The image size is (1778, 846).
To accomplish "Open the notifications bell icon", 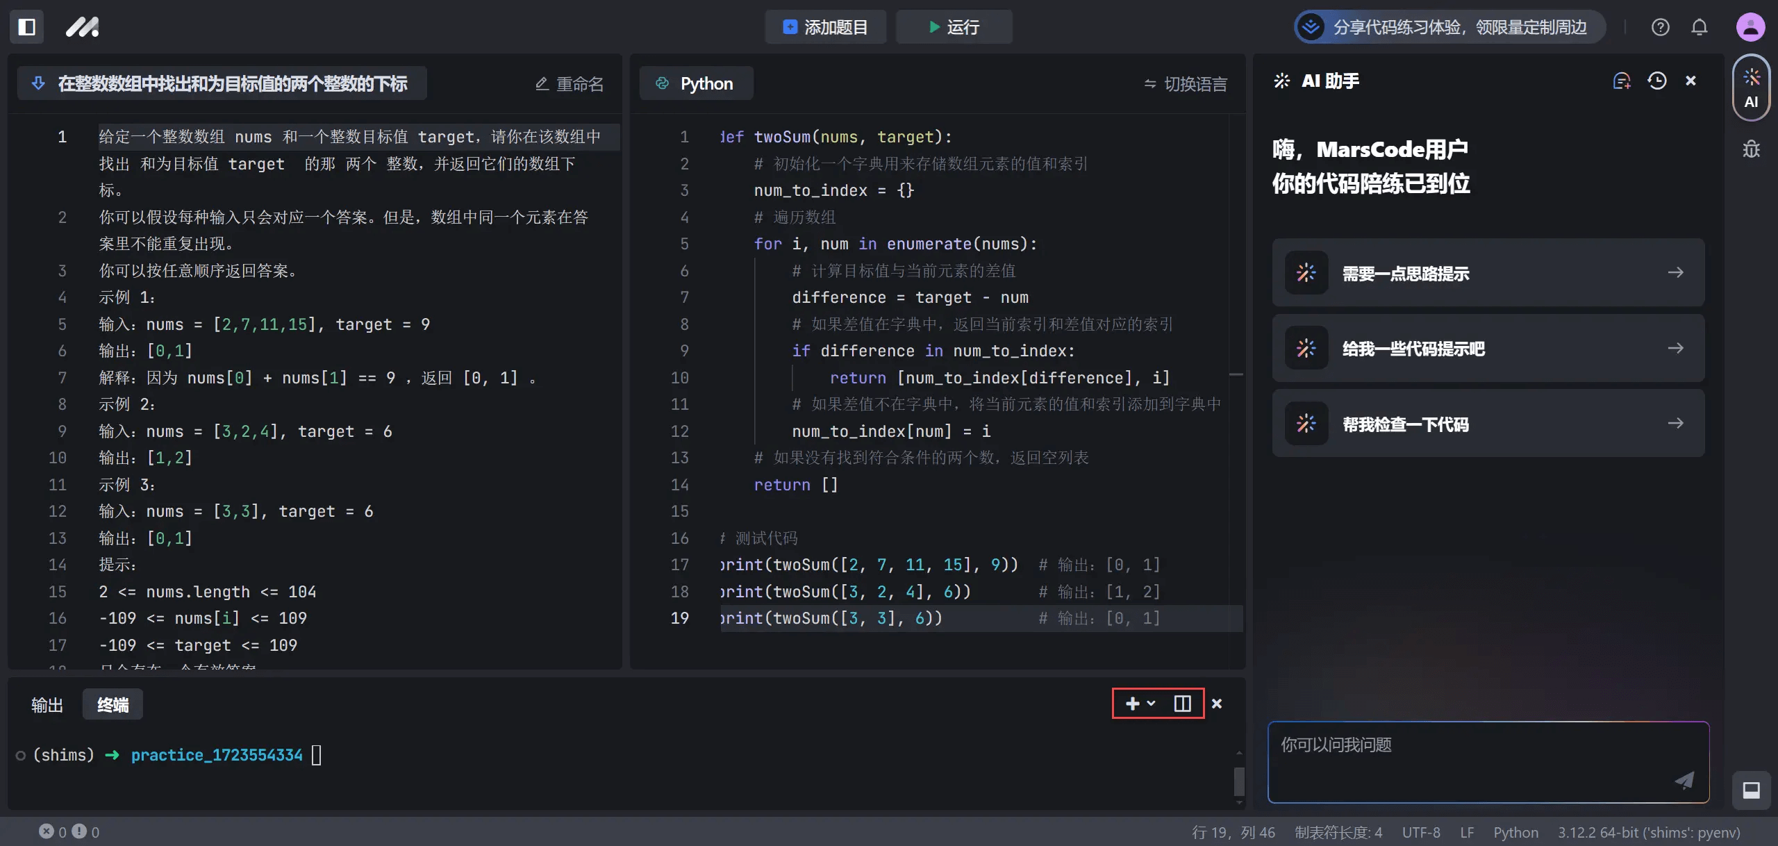I will coord(1699,27).
